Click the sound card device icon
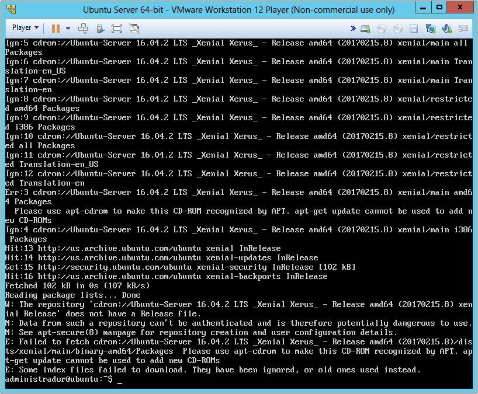Viewport: 478px width, 394px height. pos(446,29)
